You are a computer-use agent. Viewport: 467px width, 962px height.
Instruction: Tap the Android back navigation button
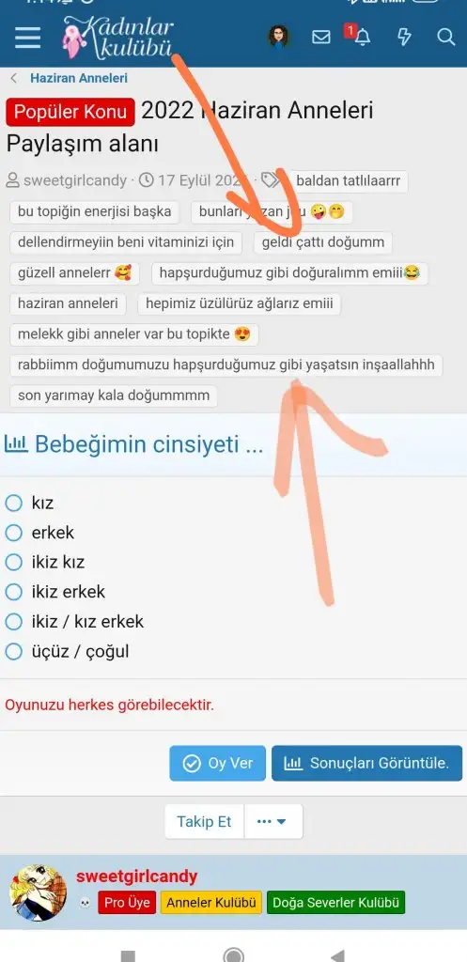pyautogui.click(x=337, y=955)
